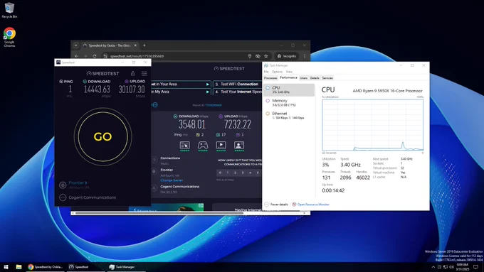
Task: Open File menu in Task Manager
Action: (266, 72)
